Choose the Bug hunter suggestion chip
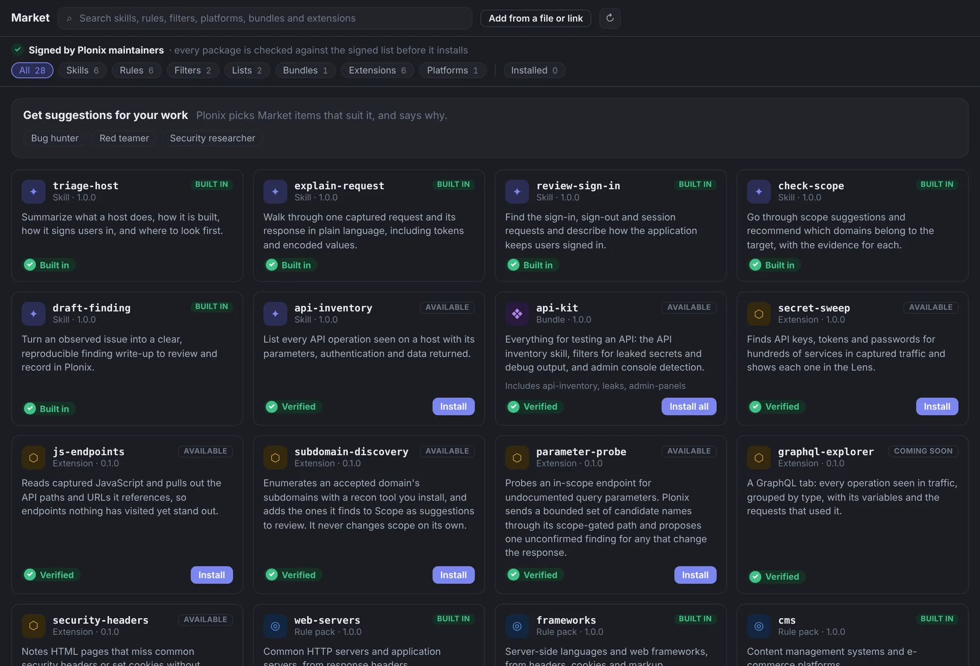 [55, 138]
